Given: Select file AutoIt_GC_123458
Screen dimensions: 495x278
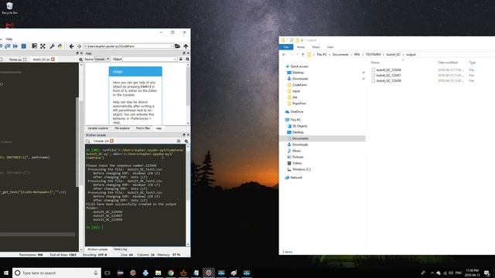Looking at the screenshot, I should click(388, 80).
